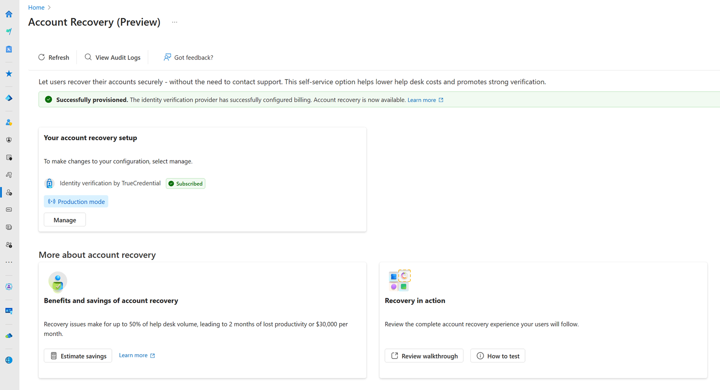This screenshot has width=720, height=390.
Task: Refresh the Account Recovery page
Action: pyautogui.click(x=54, y=57)
